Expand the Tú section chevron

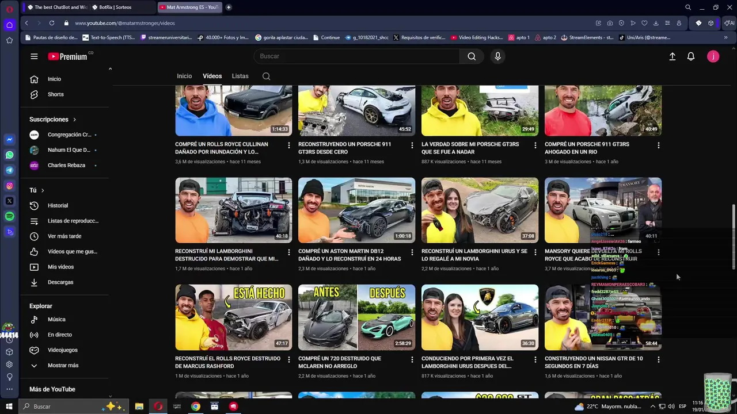click(x=43, y=190)
